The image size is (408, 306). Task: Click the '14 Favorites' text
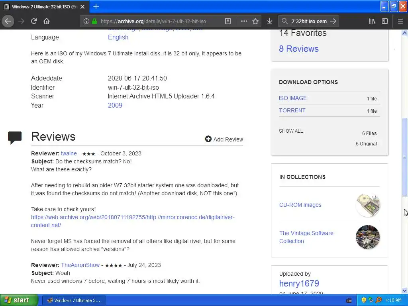point(303,33)
